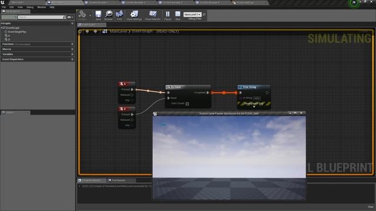This screenshot has width=376, height=211.
Task: Open the Debug Filter dropdown
Action: pyautogui.click(x=193, y=15)
